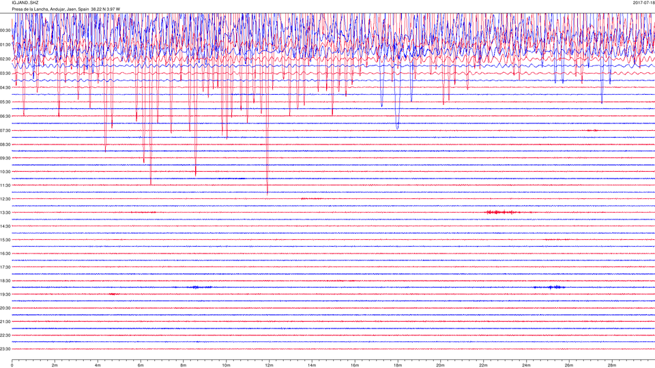Click the 14m axis tick label
Image resolution: width=655 pixels, height=368 pixels.
coord(312,365)
